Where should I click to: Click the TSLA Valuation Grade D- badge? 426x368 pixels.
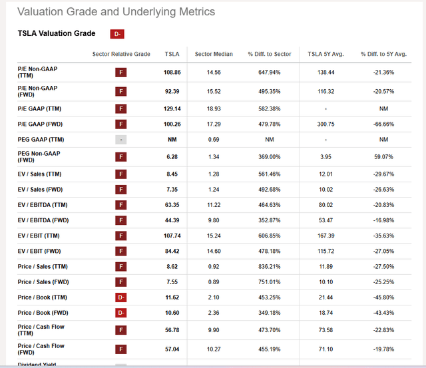tap(117, 34)
